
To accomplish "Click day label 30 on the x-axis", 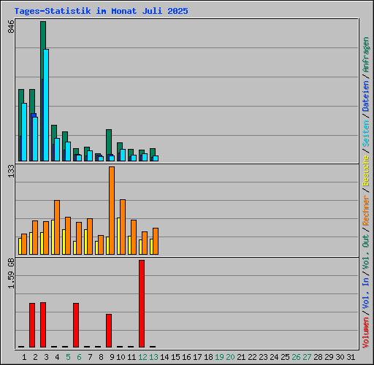I will 340,357.
